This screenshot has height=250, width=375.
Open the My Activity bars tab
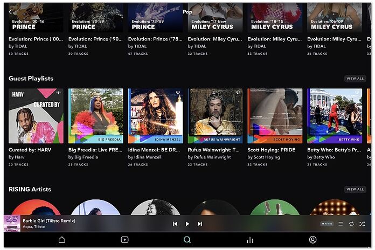click(x=250, y=240)
